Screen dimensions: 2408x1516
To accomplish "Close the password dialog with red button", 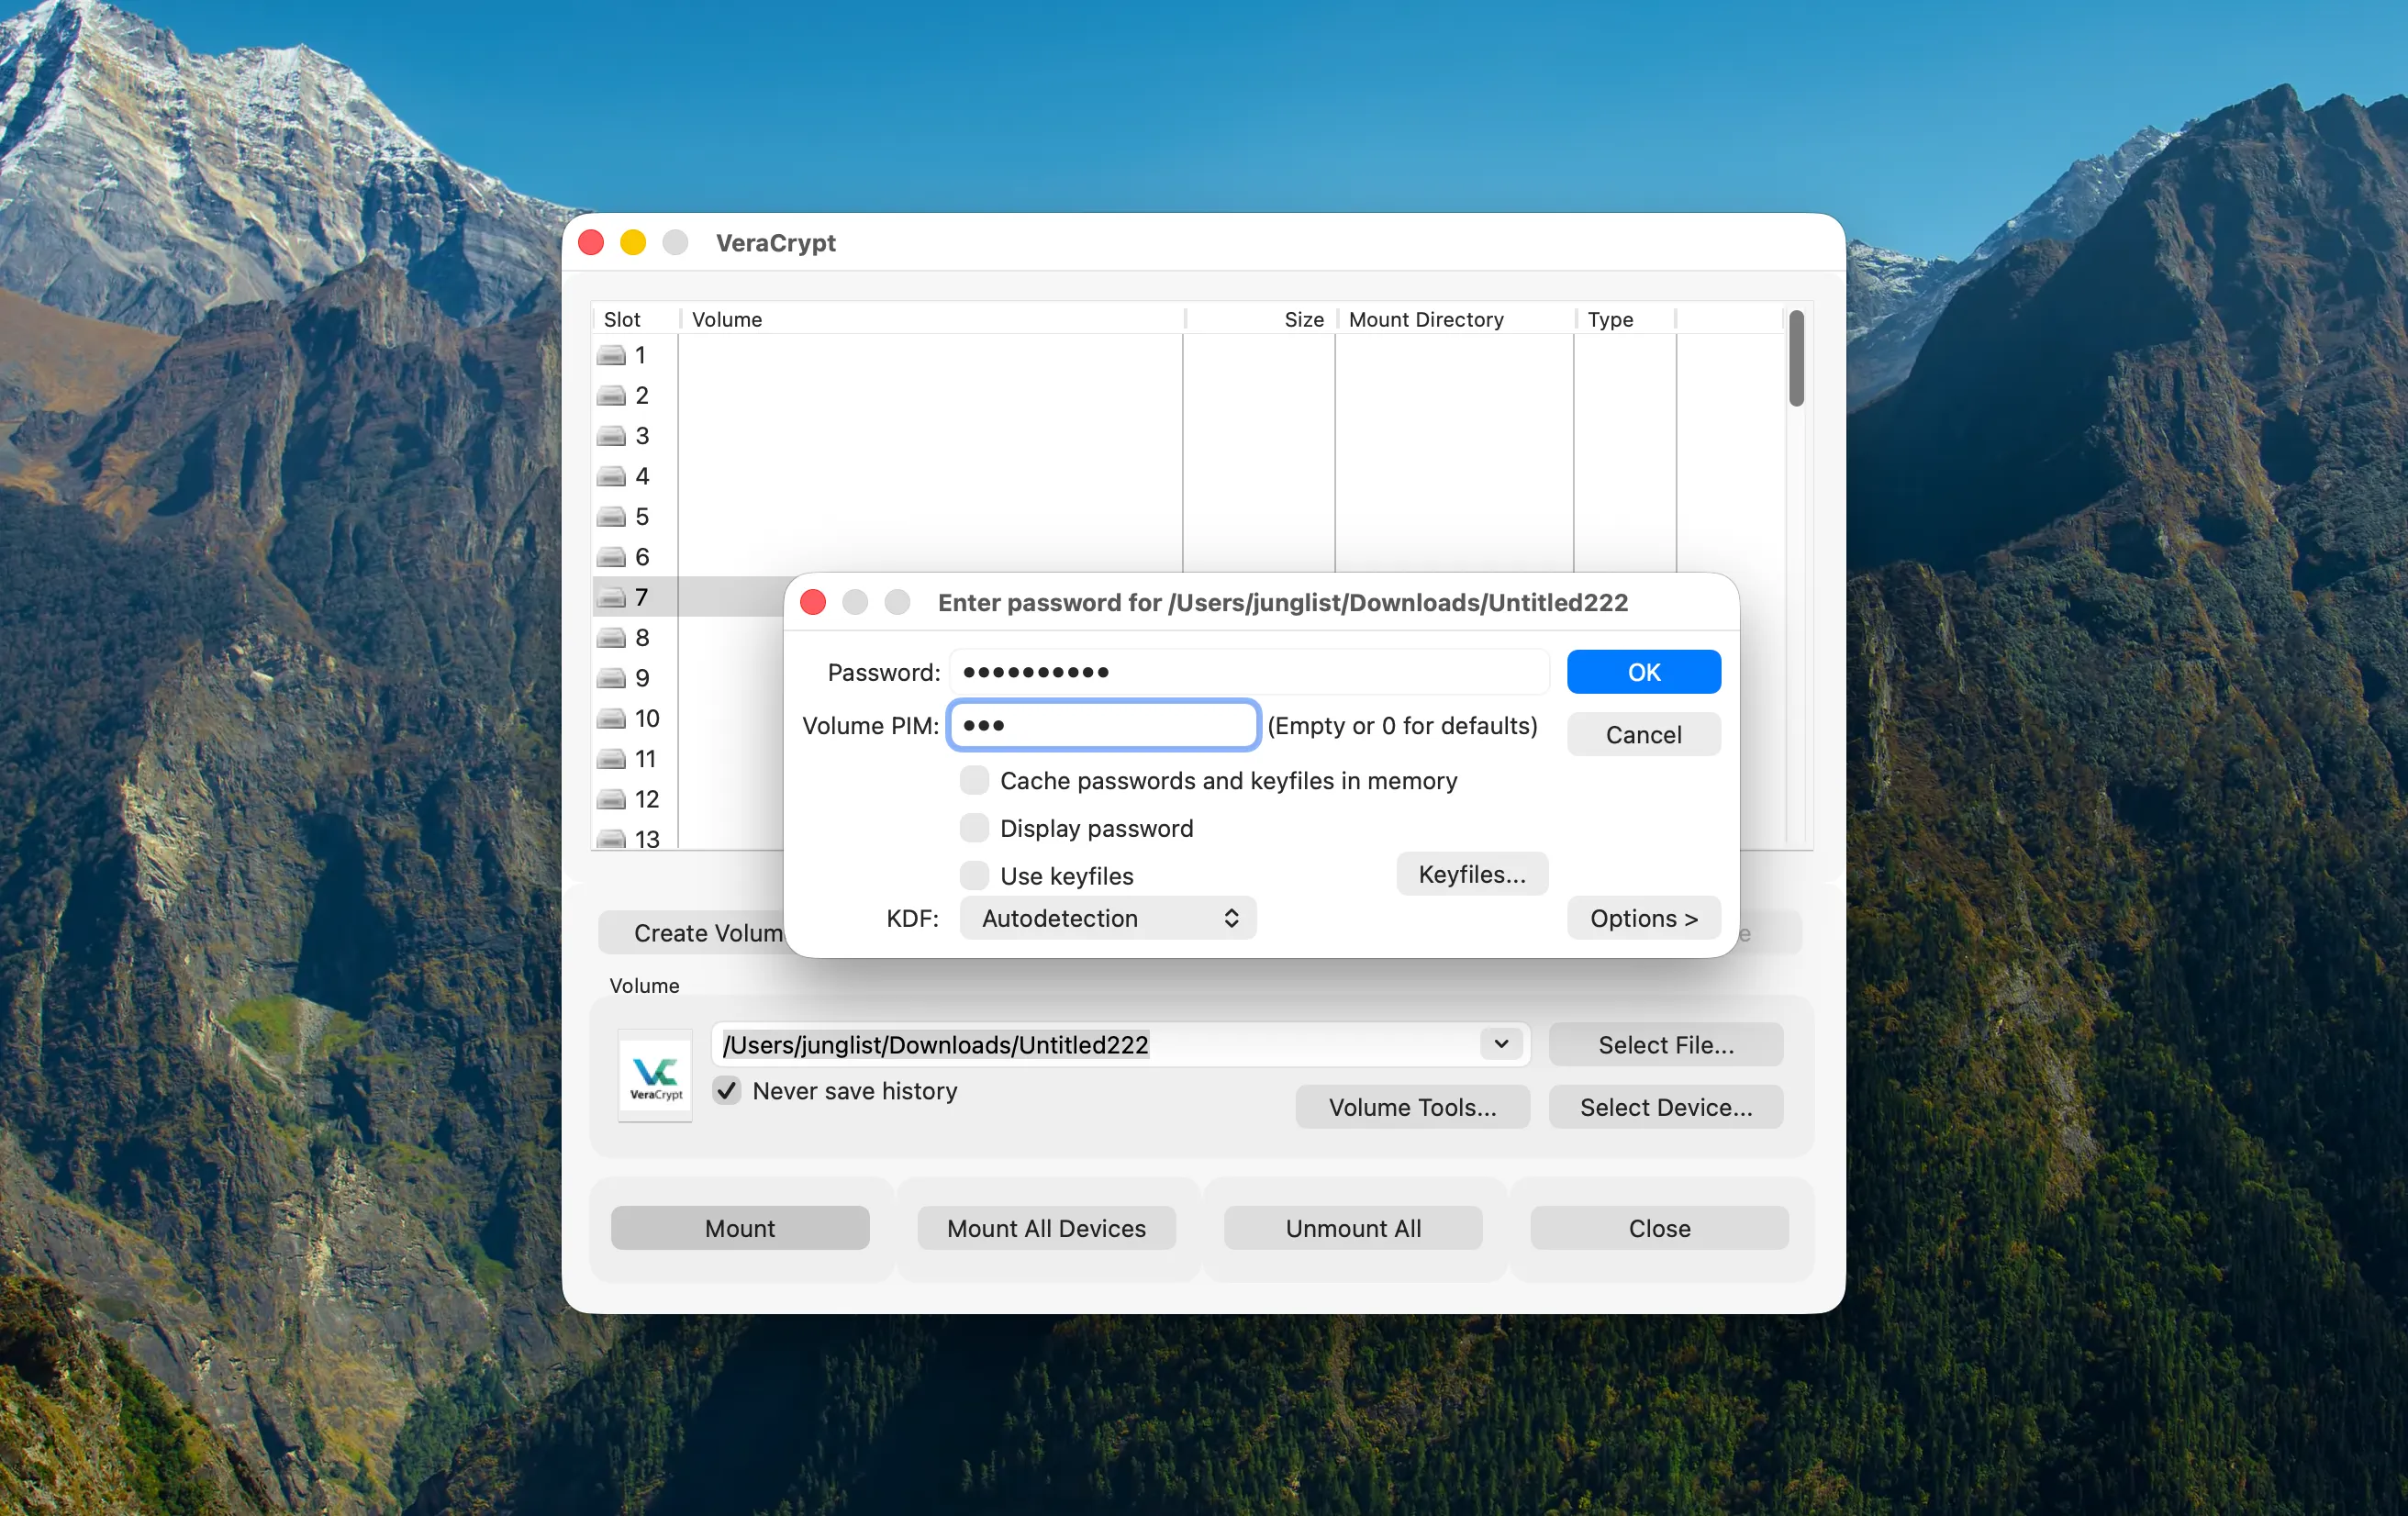I will point(813,602).
